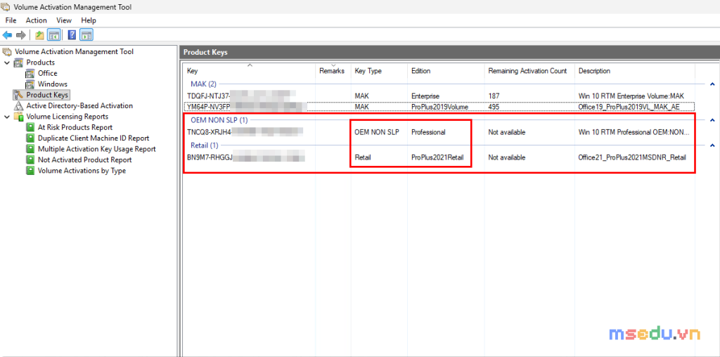Sort by the Key column header
Screen dimensions: 720x357
pos(250,71)
